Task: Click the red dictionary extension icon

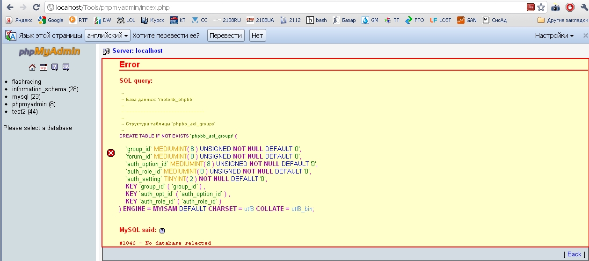Action: 531,7
